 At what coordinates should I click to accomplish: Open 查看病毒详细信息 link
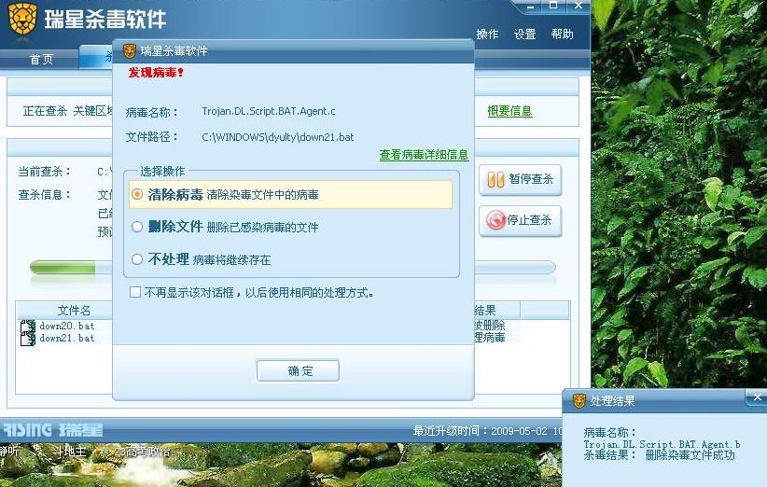click(424, 155)
